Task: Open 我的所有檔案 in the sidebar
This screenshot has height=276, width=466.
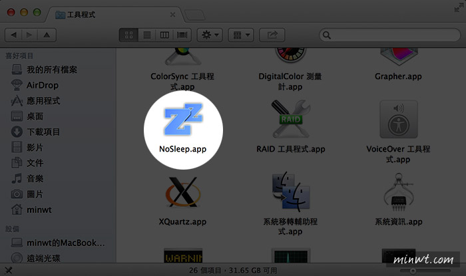Action: [x=45, y=70]
